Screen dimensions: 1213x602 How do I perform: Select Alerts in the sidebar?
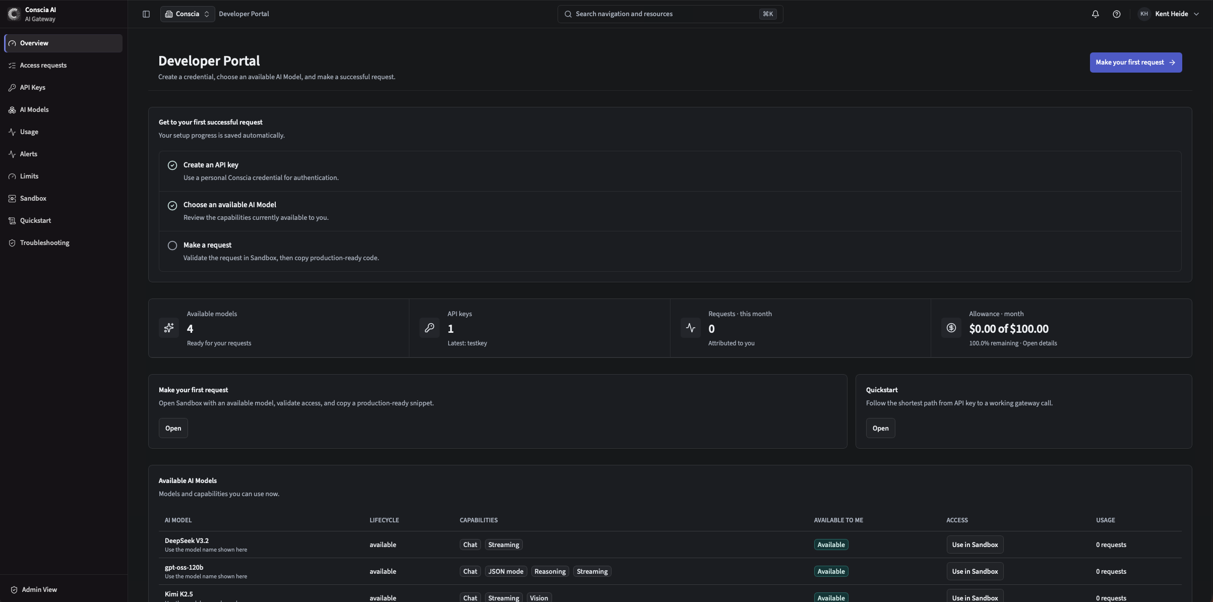[x=63, y=154]
